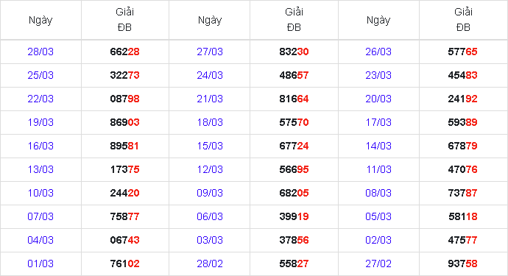View results for 10/03
The width and height of the screenshot is (508, 276).
pyautogui.click(x=40, y=193)
